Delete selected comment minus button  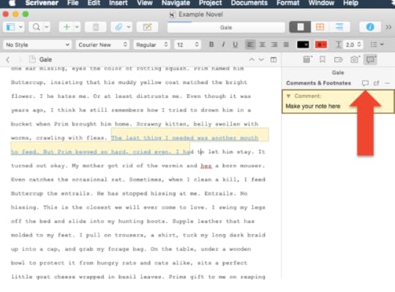(x=388, y=83)
